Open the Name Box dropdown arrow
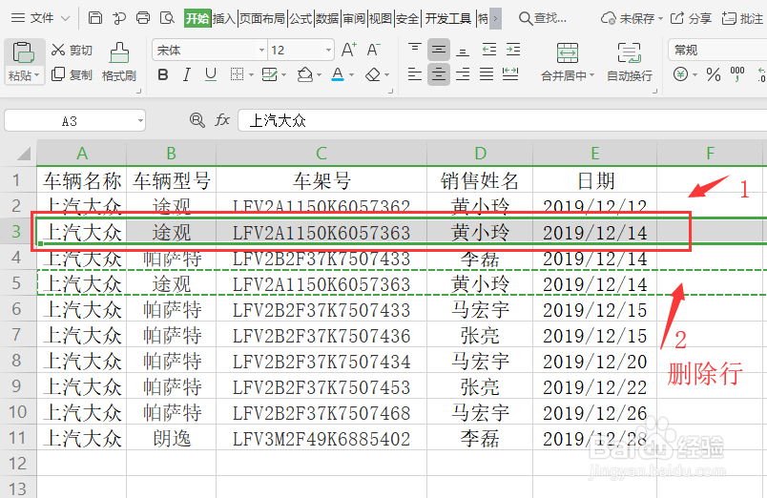This screenshot has height=498, width=767. click(x=140, y=120)
